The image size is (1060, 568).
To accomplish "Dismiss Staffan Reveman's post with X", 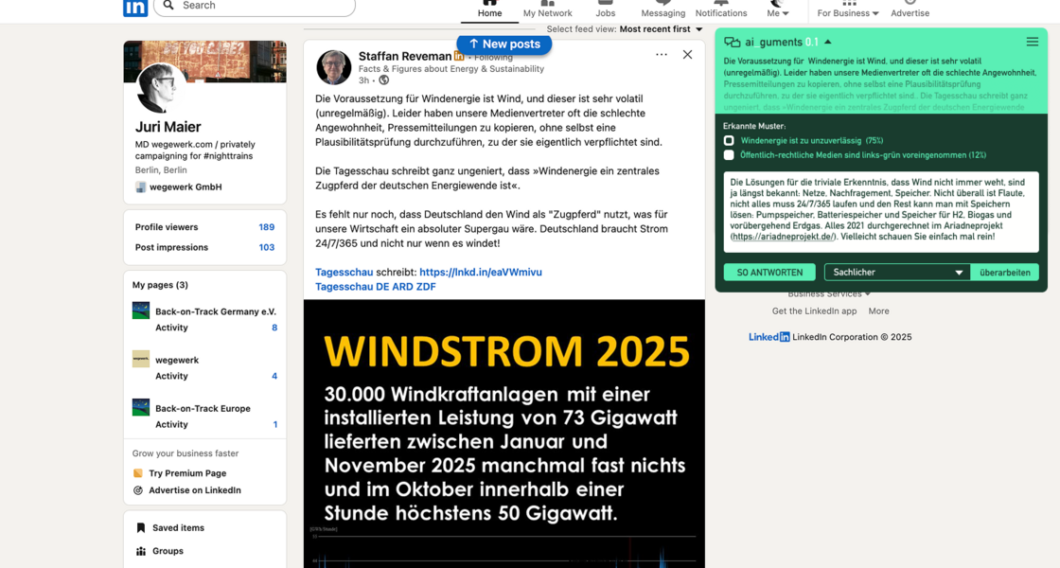I will click(687, 55).
